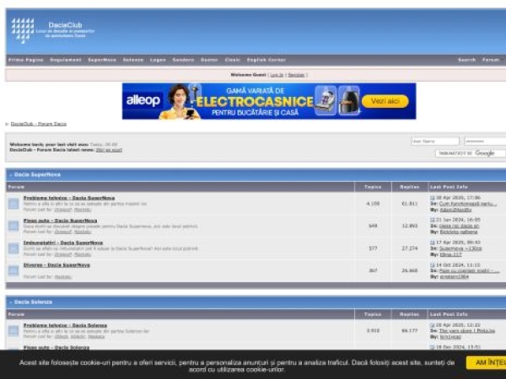This screenshot has width=506, height=379.
Task: Click forum status icon for Diverse - Dacia SuperNova
Action: click(13, 270)
